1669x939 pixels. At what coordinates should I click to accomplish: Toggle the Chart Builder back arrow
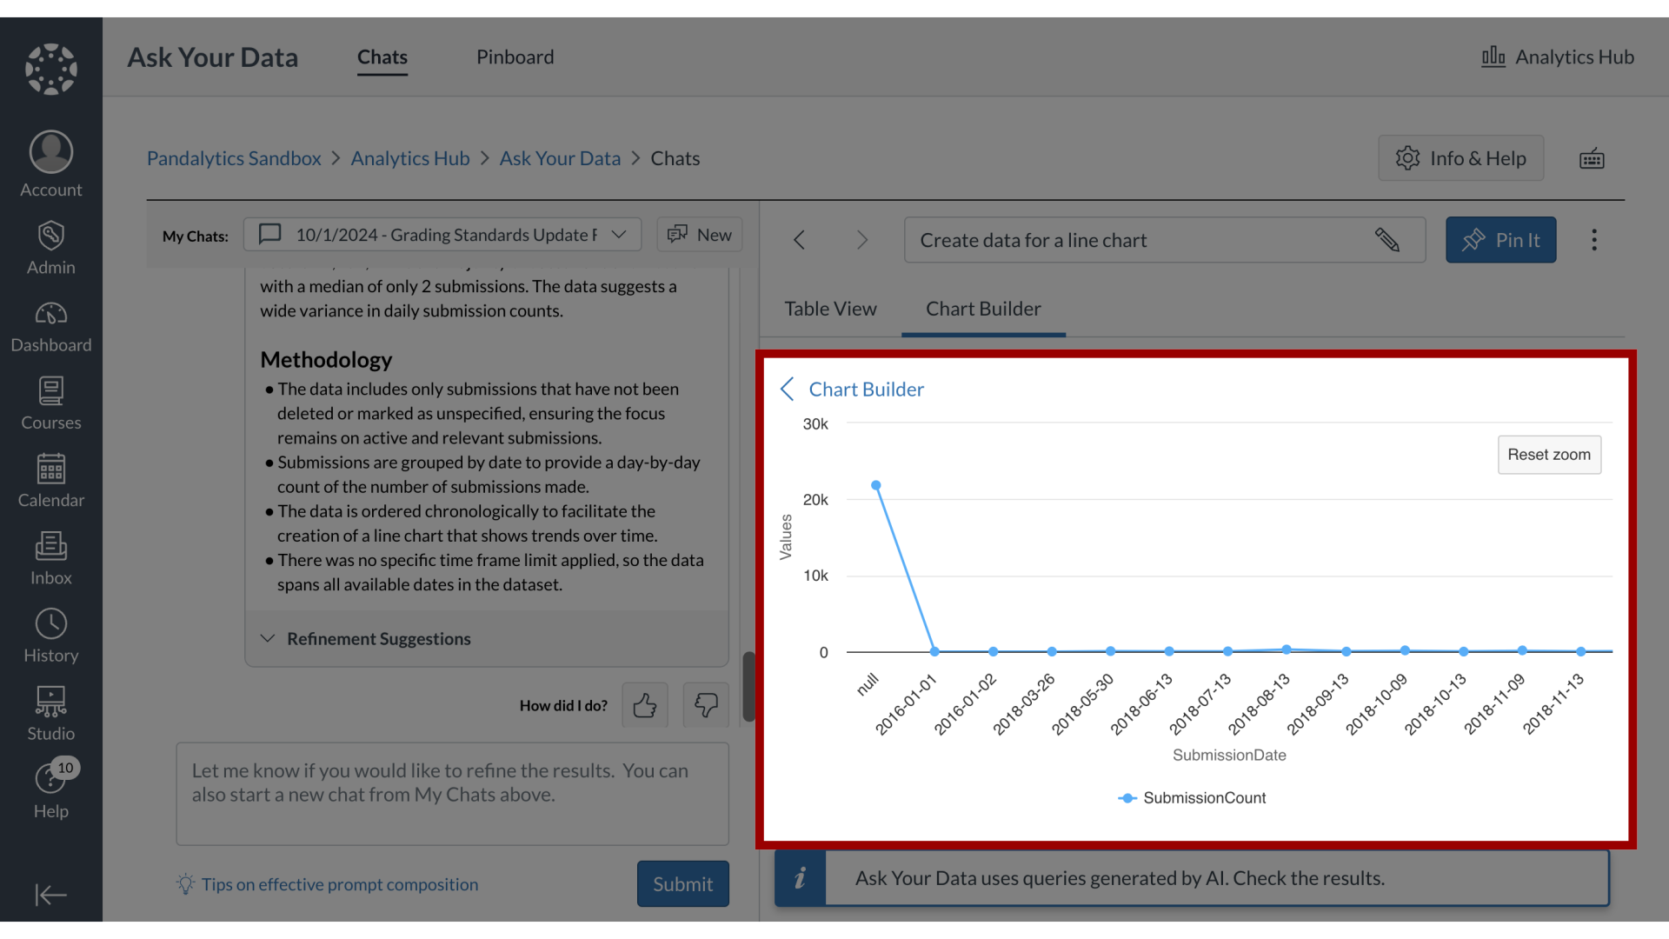click(788, 389)
